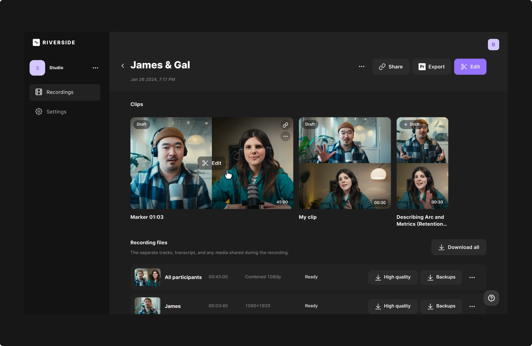Click the copy link icon on Marker clip
Image resolution: width=532 pixels, height=346 pixels.
click(x=285, y=125)
